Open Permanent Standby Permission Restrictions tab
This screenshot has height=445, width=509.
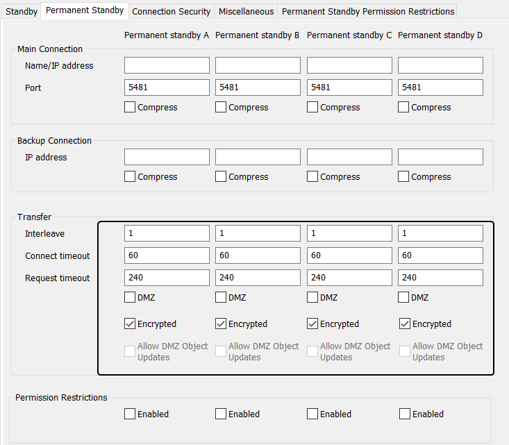point(367,11)
